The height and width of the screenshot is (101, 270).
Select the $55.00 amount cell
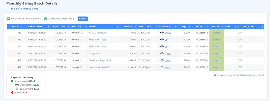pyautogui.click(x=128, y=33)
